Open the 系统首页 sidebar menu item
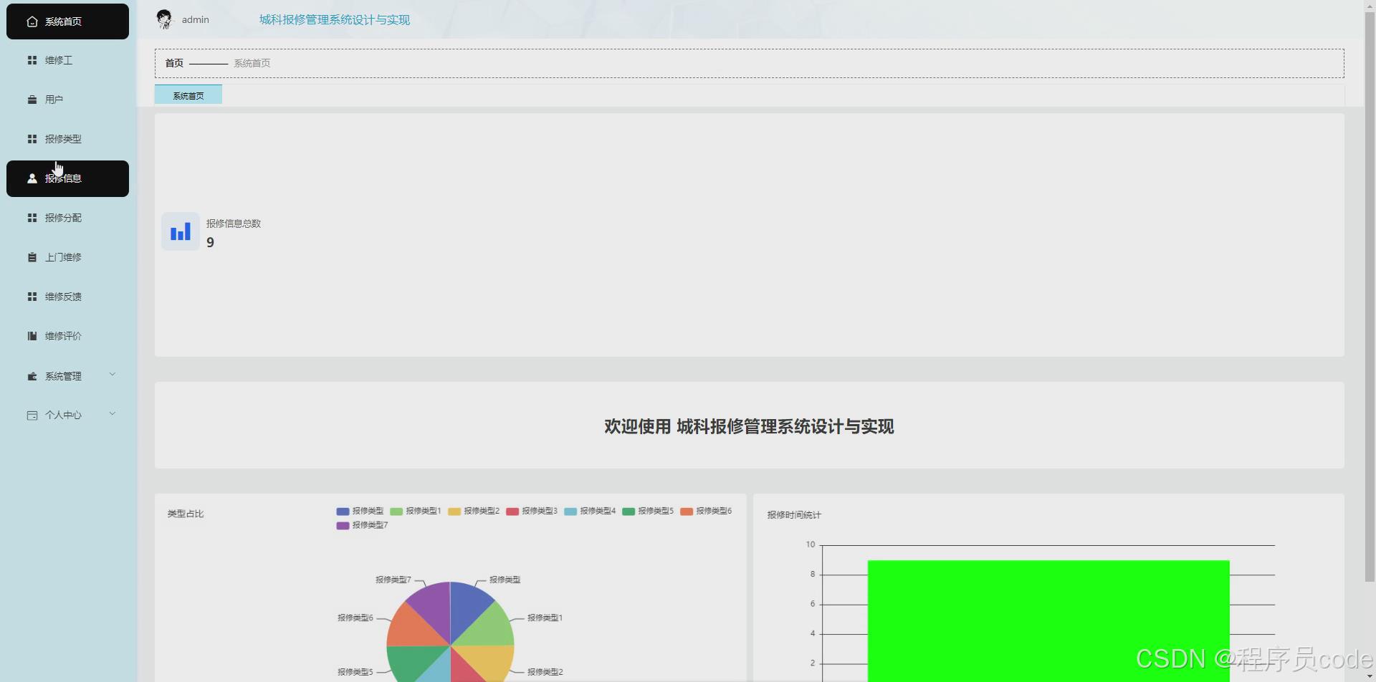Screen dimensions: 1376x682 tap(67, 21)
